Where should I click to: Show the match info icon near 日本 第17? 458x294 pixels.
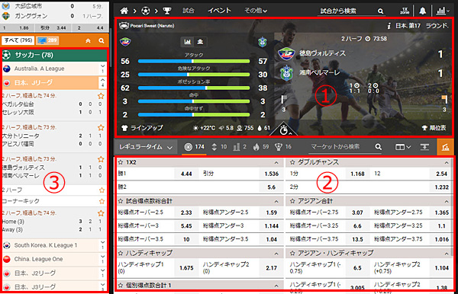coord(389,26)
